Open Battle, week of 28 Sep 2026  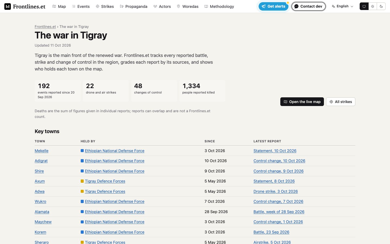279,212
